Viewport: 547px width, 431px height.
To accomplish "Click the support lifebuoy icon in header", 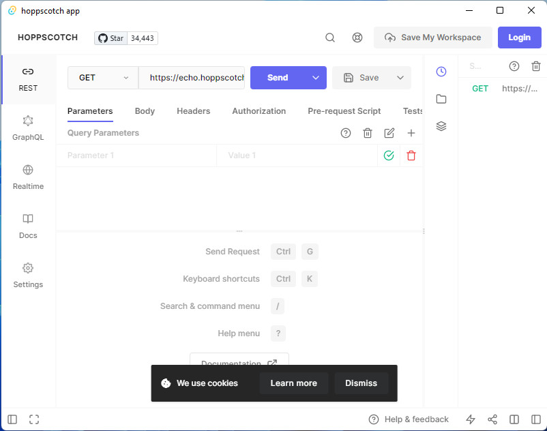I will tap(357, 38).
